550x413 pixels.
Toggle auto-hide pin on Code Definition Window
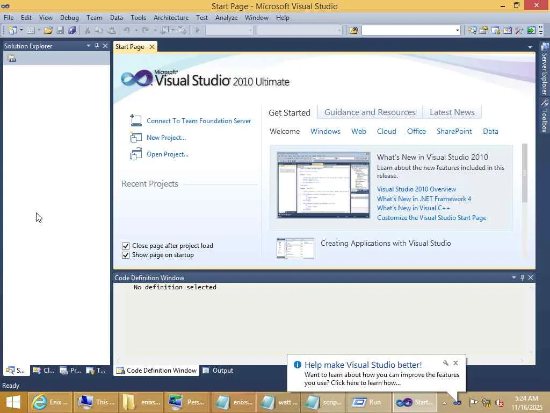coord(522,277)
